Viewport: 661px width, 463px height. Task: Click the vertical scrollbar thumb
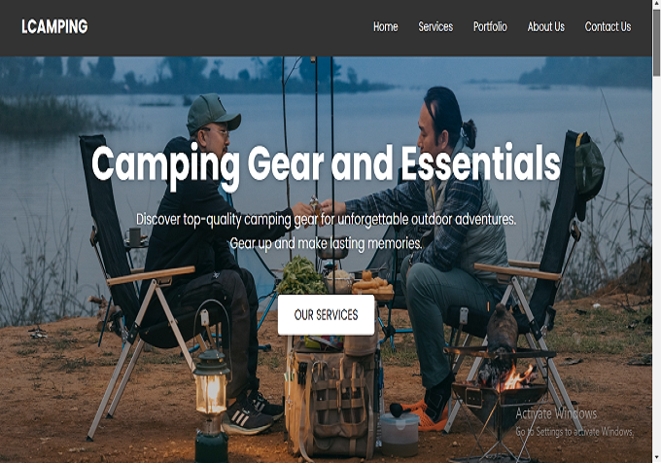click(x=656, y=42)
